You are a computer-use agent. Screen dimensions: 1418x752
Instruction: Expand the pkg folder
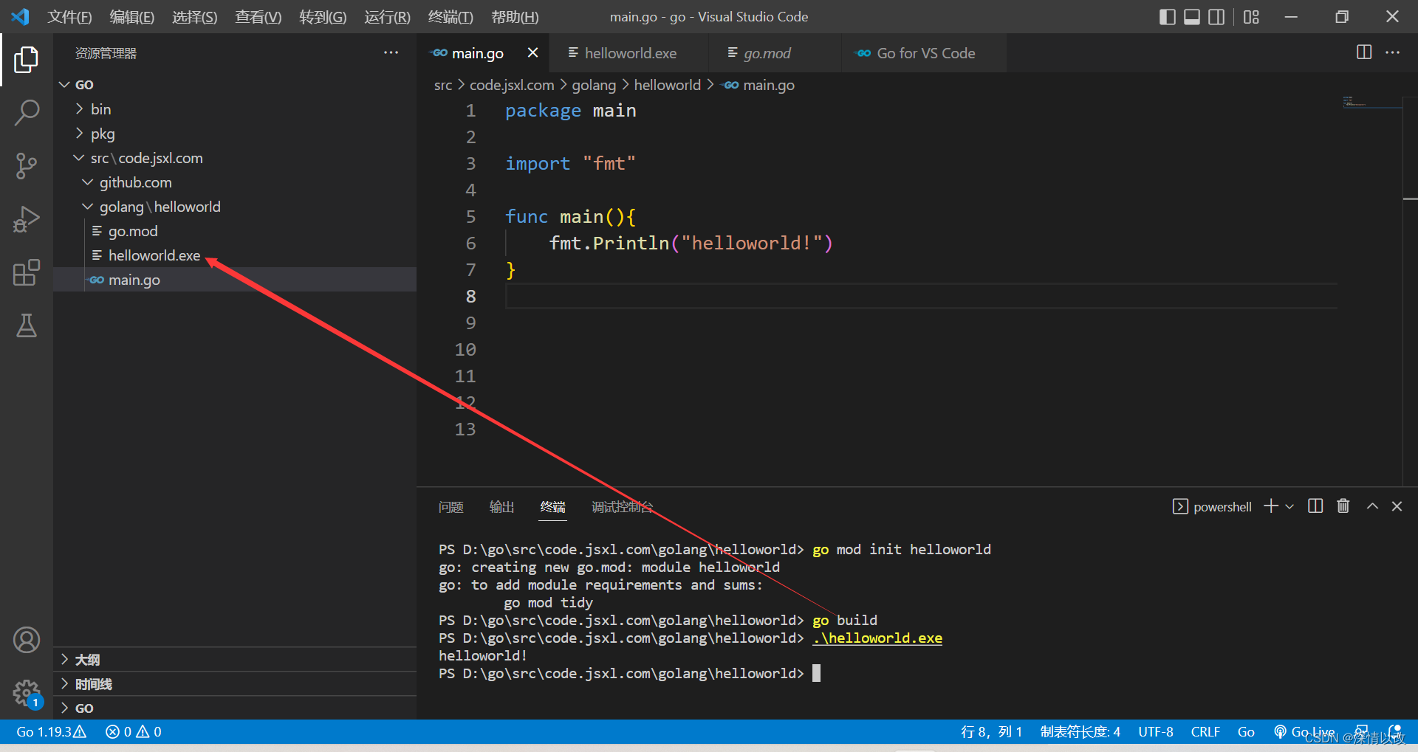(x=235, y=134)
